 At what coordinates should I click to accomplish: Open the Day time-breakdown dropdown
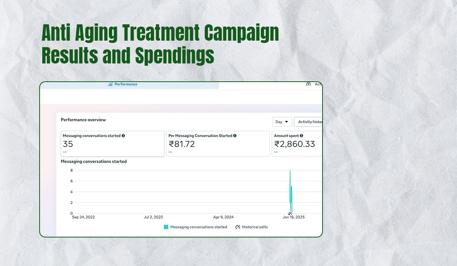pyautogui.click(x=282, y=122)
